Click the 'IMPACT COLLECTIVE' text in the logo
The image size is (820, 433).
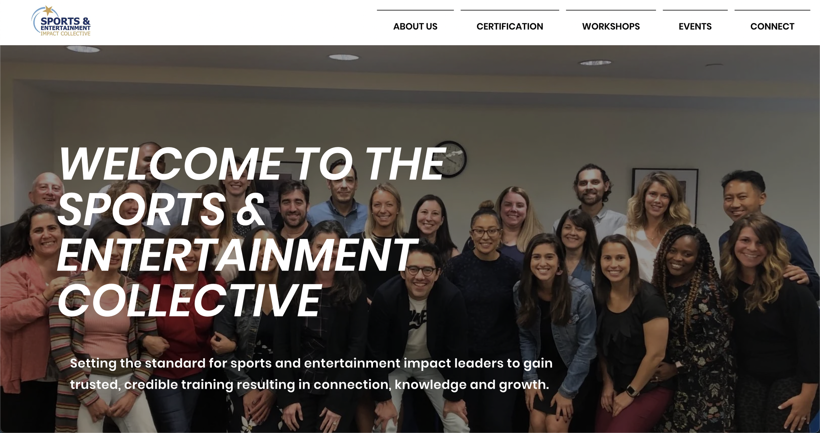pos(65,33)
